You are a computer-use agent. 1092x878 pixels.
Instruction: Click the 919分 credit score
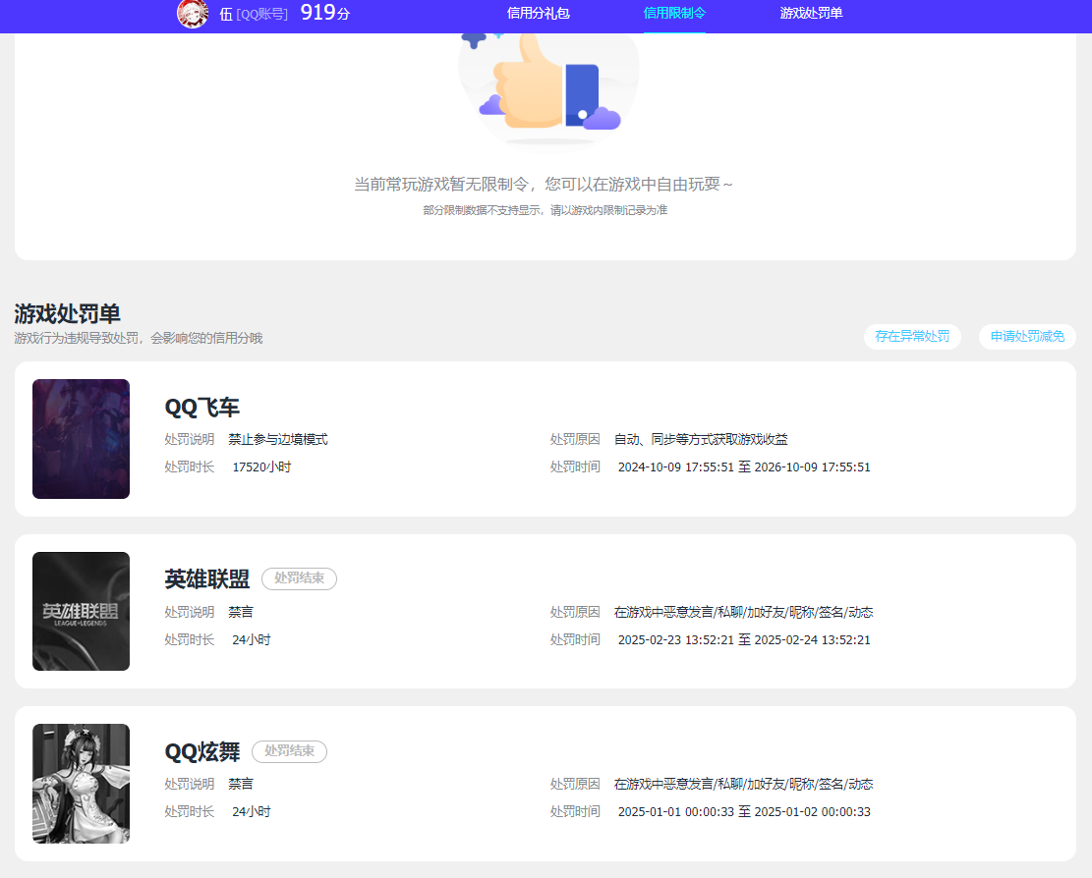click(x=324, y=13)
